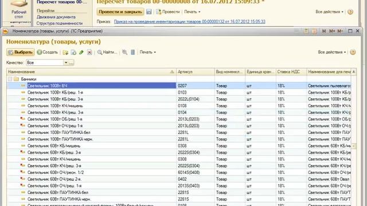Select row Светильник 60Вт КБ/мишень
The height and width of the screenshot is (206, 367).
coord(179,146)
